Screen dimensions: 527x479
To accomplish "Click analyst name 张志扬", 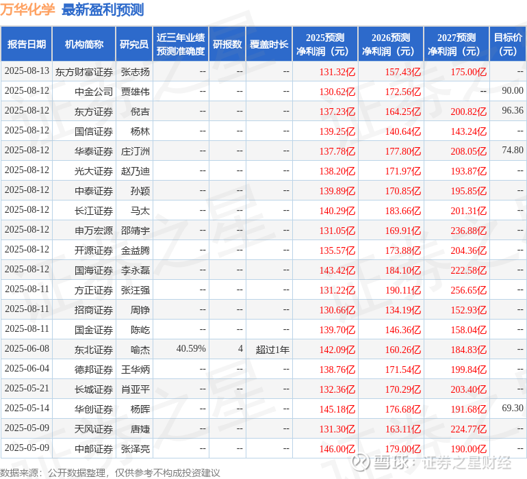I will pos(136,72).
